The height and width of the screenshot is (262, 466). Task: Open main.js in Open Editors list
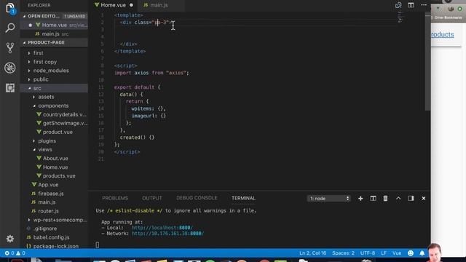click(50, 34)
